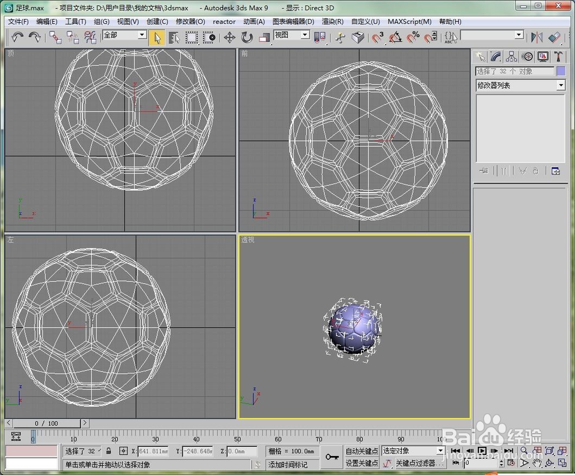Open the 修改器(O) menu
575x475 pixels.
pos(190,22)
